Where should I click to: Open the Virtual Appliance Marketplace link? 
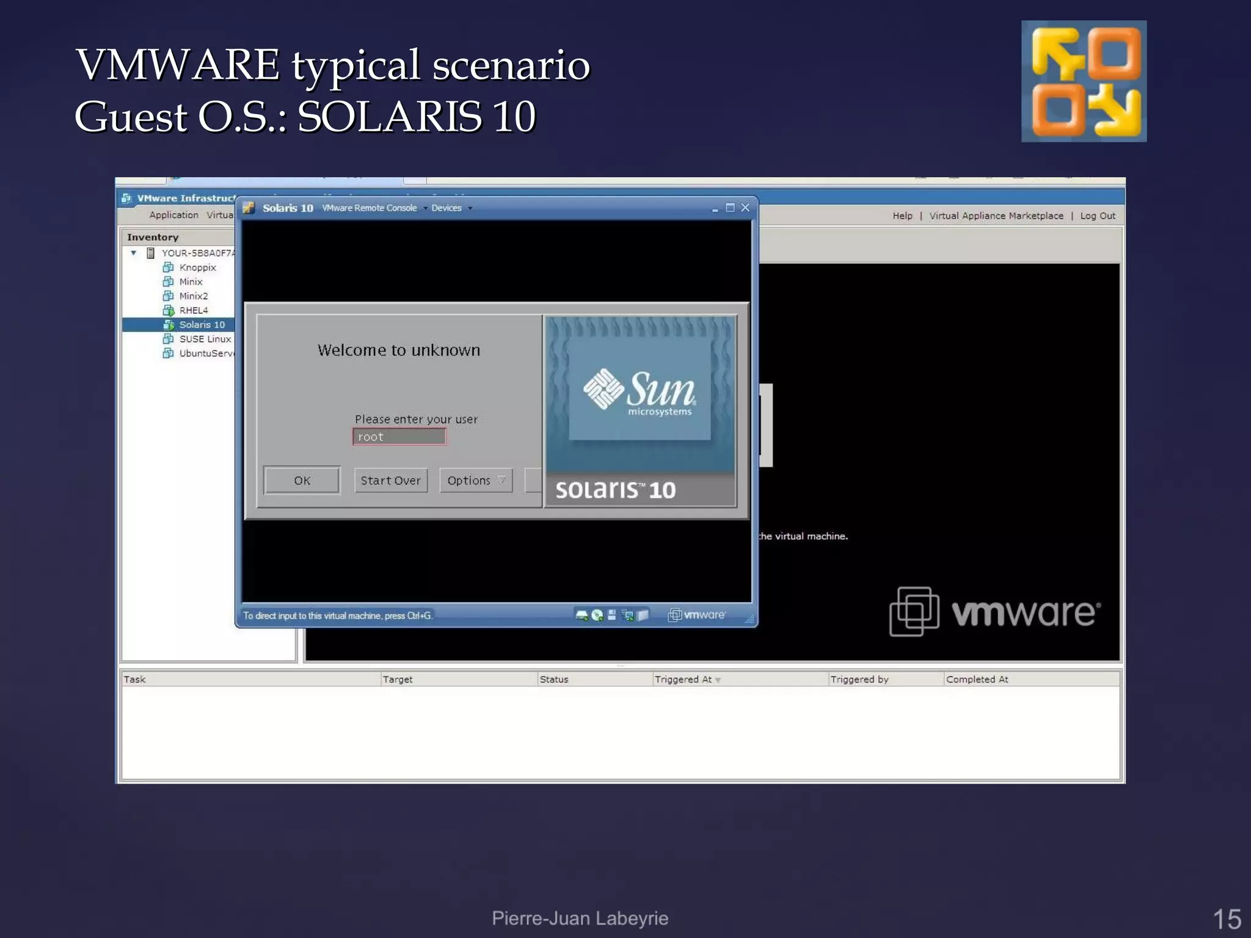[x=996, y=216]
